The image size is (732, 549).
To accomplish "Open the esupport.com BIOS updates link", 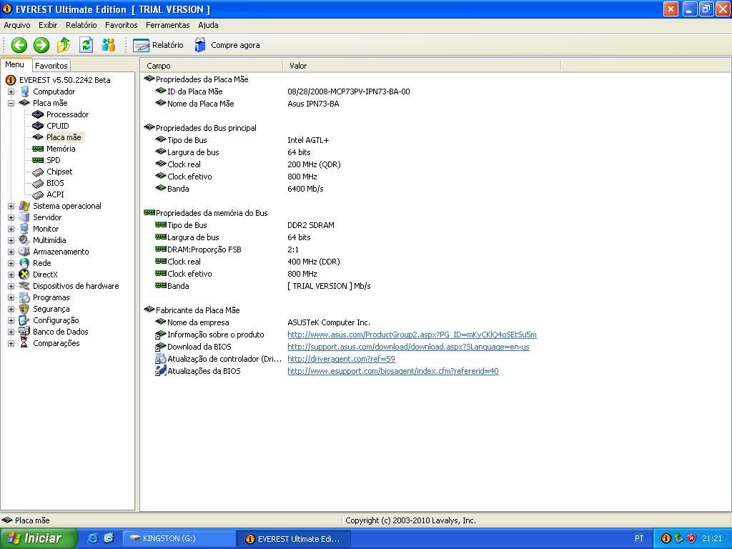I will [393, 371].
